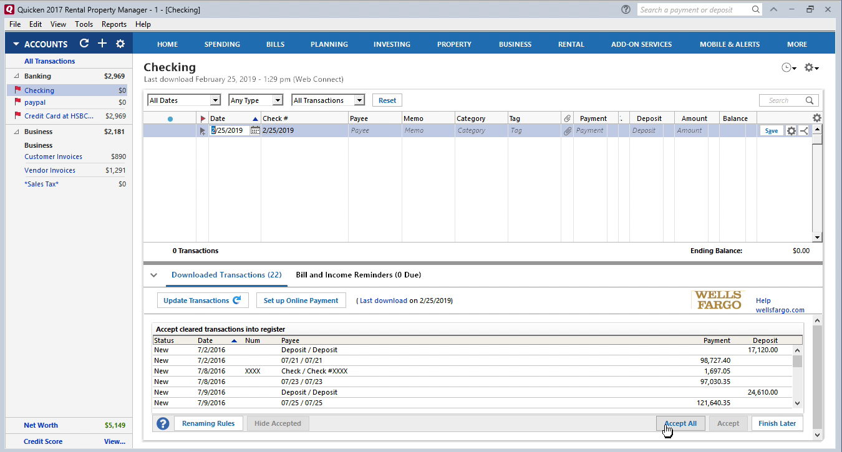This screenshot has width=842, height=452.
Task: Switch to Bill and Income Reminders tab
Action: click(x=358, y=275)
